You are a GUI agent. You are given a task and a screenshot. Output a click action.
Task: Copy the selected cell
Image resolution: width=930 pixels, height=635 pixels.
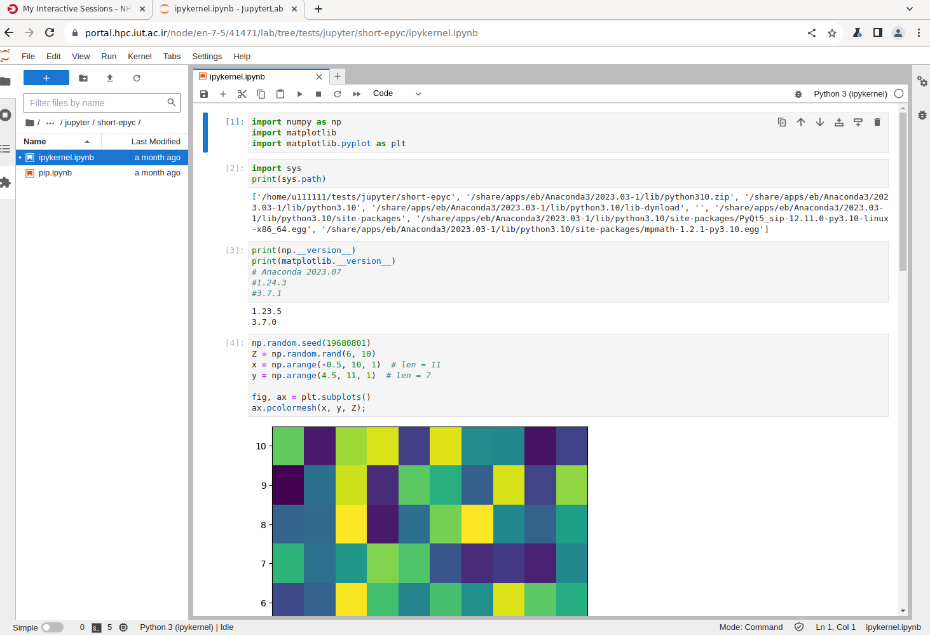pos(261,94)
